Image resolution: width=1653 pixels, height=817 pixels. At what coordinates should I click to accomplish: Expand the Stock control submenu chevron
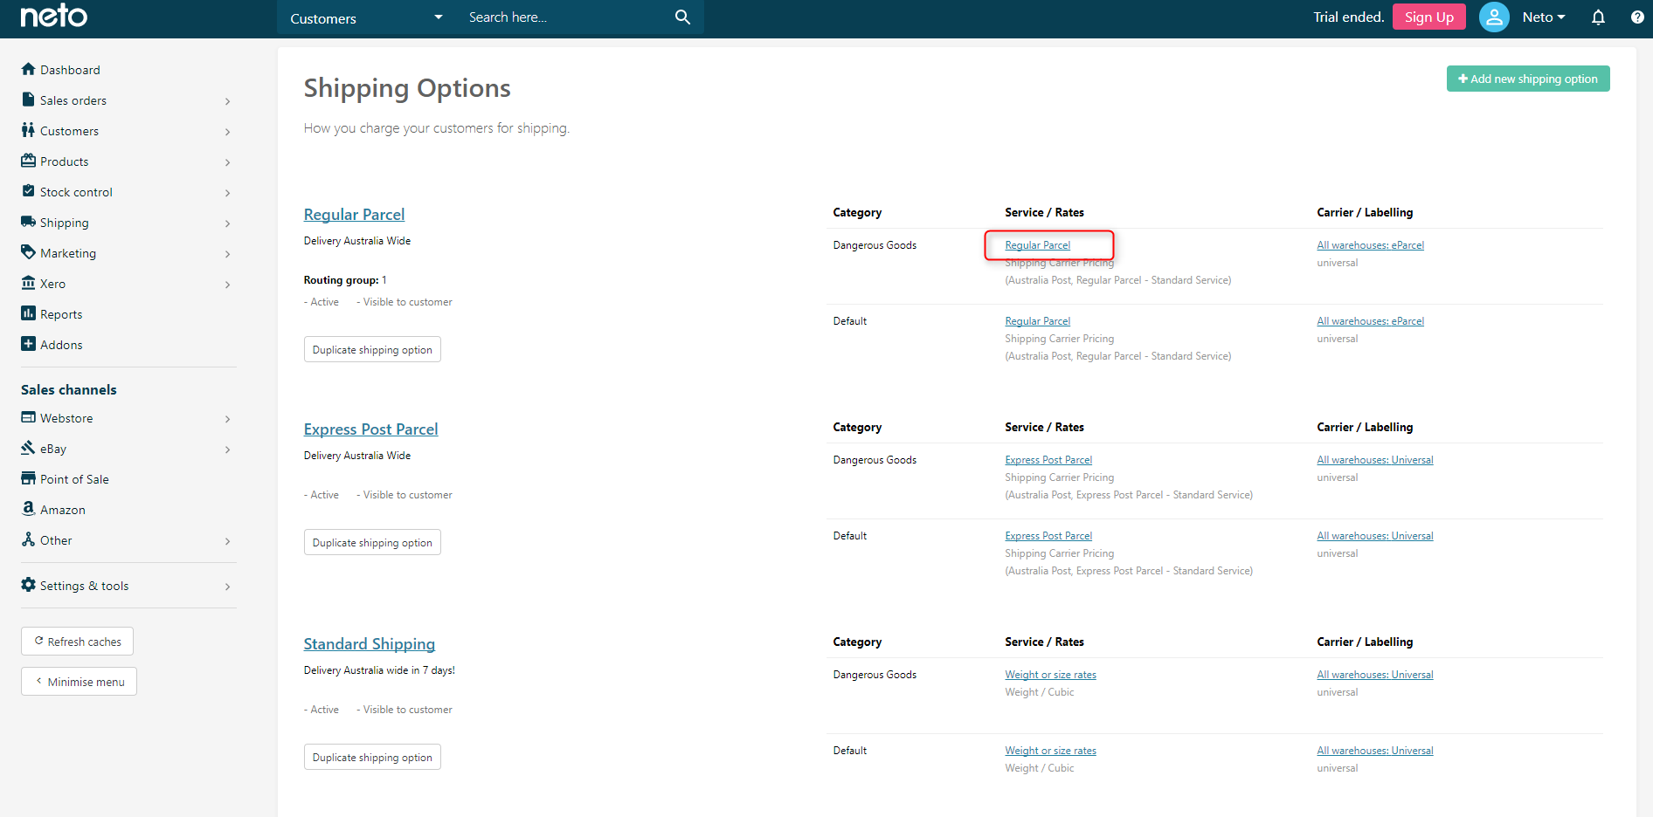click(x=227, y=193)
